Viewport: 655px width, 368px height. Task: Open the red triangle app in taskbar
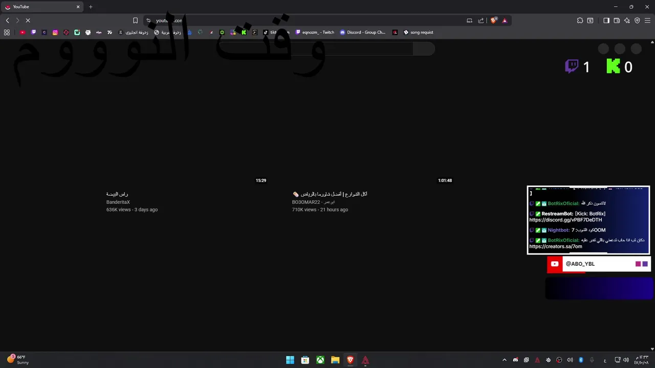(x=365, y=360)
